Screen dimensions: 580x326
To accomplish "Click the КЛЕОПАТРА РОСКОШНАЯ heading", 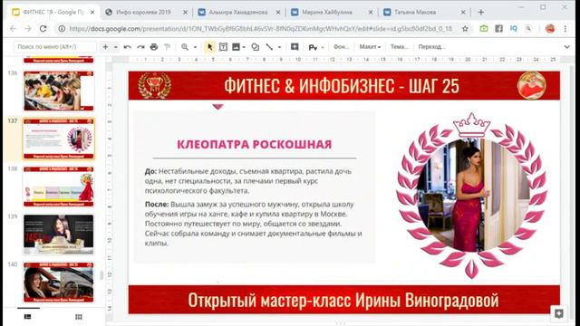I will click(255, 144).
